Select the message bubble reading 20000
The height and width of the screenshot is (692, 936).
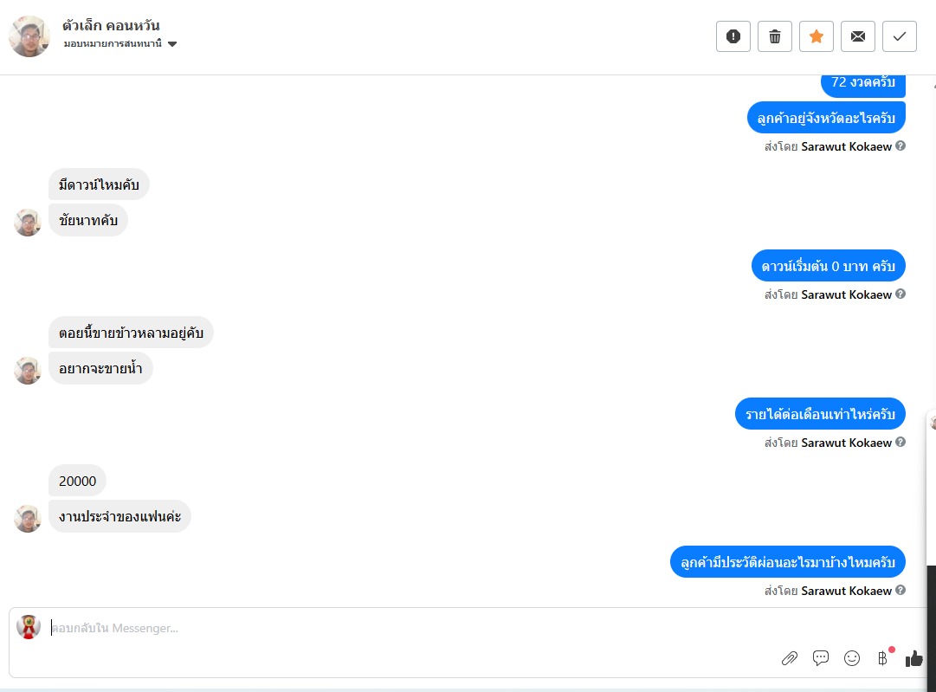point(78,481)
